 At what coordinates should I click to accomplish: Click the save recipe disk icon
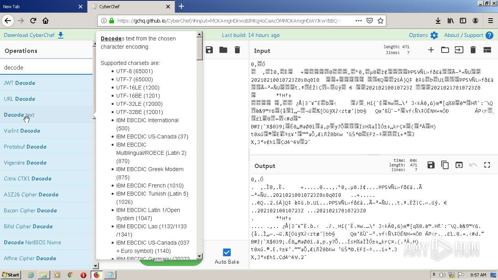(209, 50)
